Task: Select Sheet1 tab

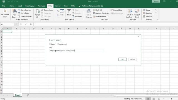Action: (18, 95)
